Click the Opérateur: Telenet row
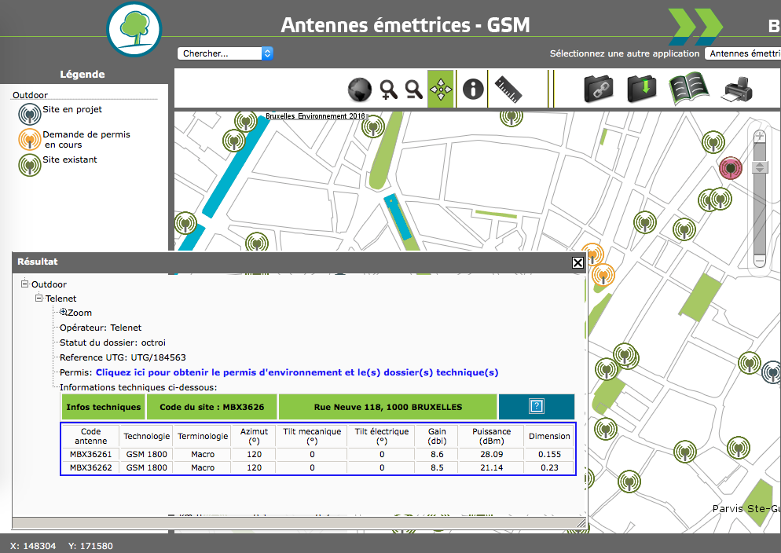The width and height of the screenshot is (781, 553). 101,328
